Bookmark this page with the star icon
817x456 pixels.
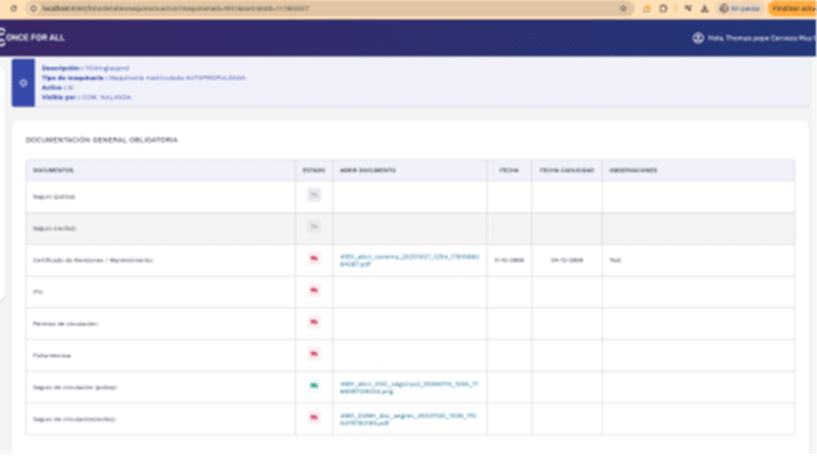click(x=623, y=7)
